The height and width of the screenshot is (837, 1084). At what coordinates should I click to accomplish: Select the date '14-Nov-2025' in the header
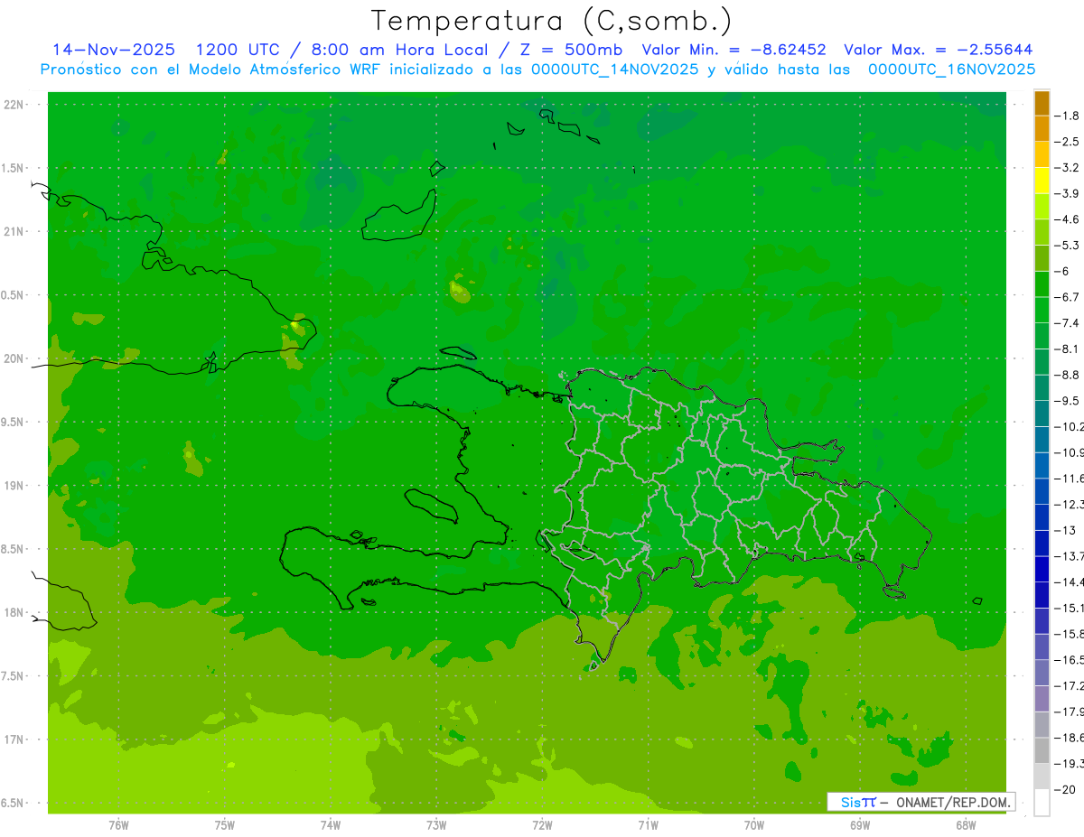coord(114,50)
